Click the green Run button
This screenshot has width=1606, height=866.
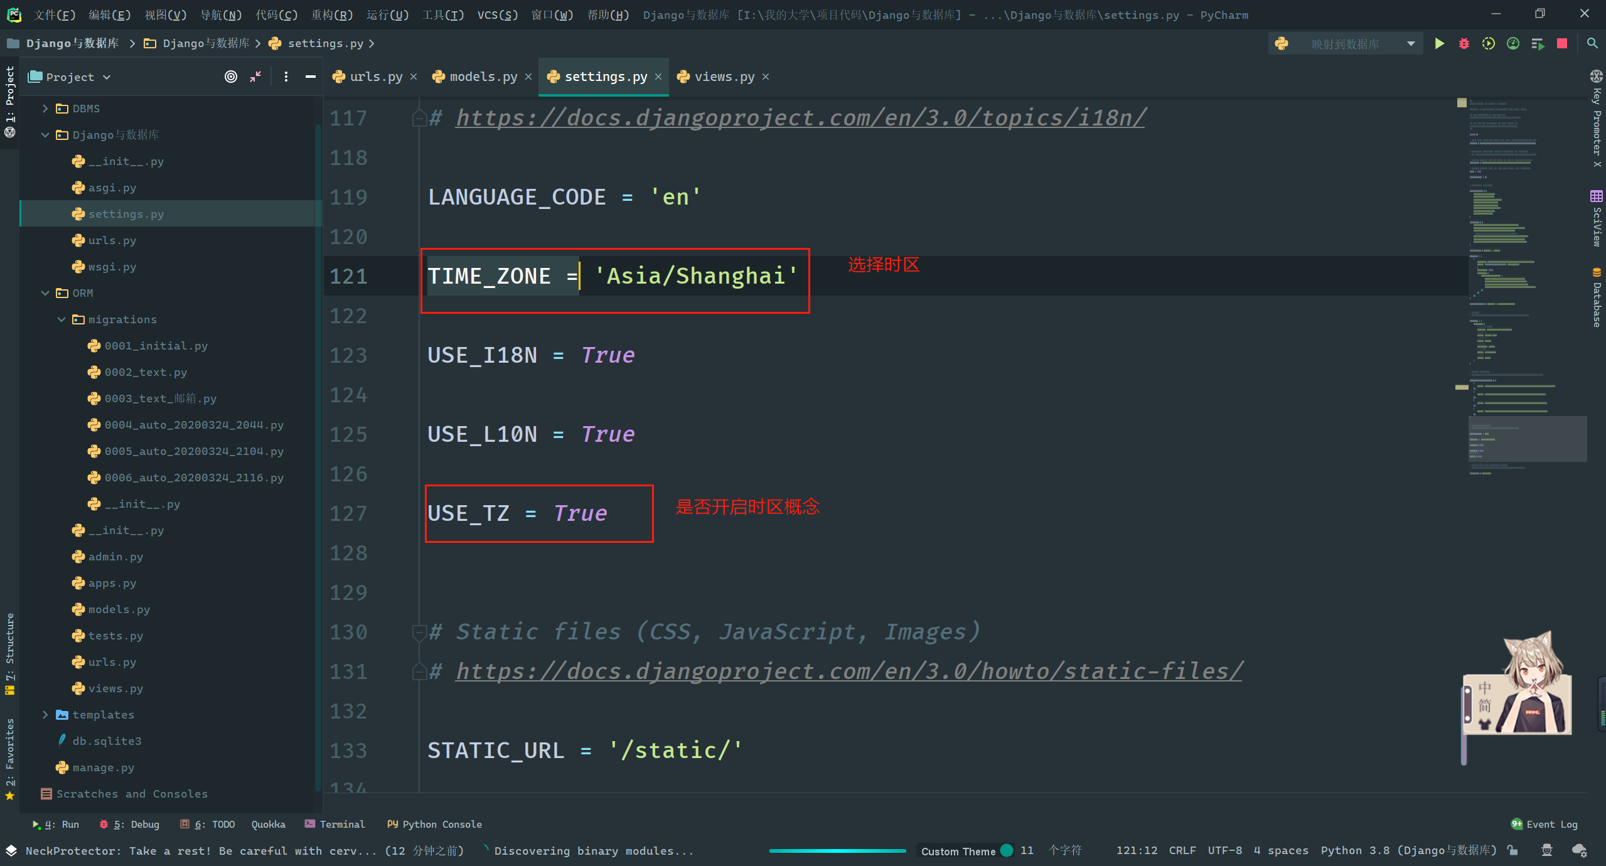tap(1439, 43)
